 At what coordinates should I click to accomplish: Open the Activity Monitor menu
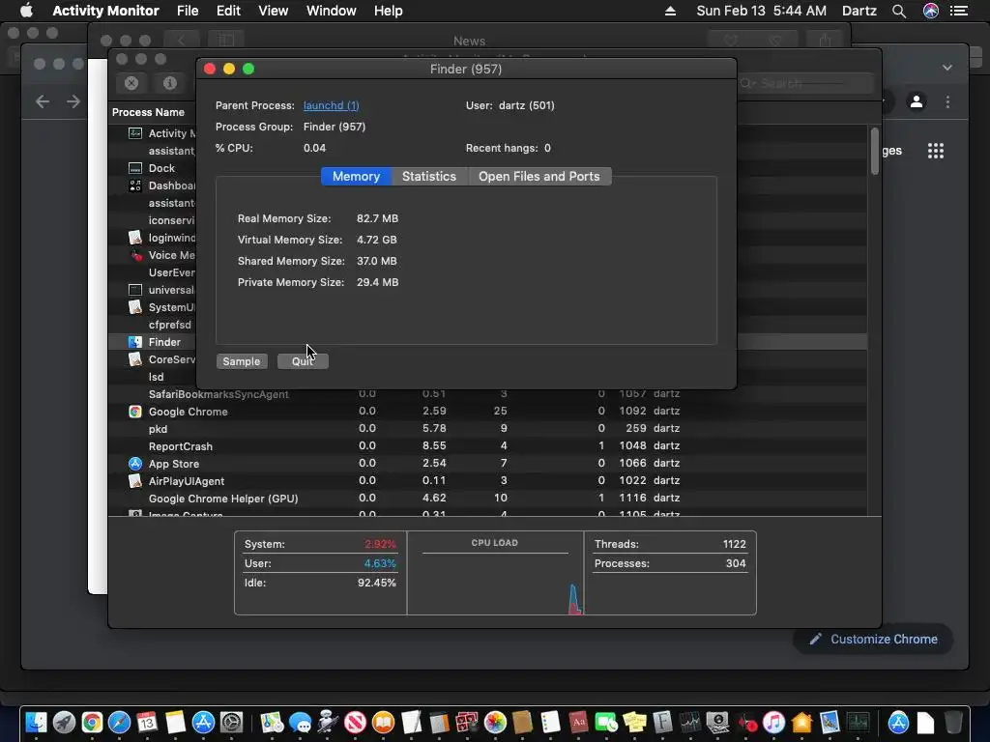tap(105, 11)
